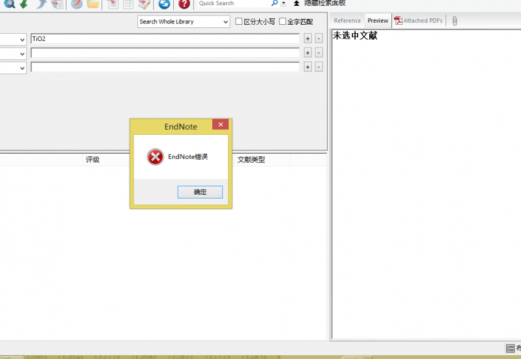Click 确定 in the EndNote error dialog

pyautogui.click(x=200, y=192)
